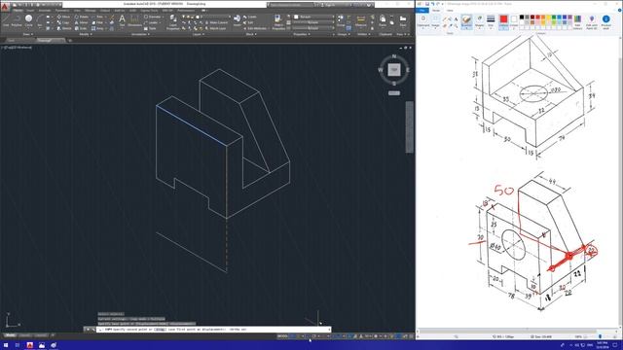This screenshot has width=623, height=350.
Task: Click the AutoCAD command line input
Action: 213,330
